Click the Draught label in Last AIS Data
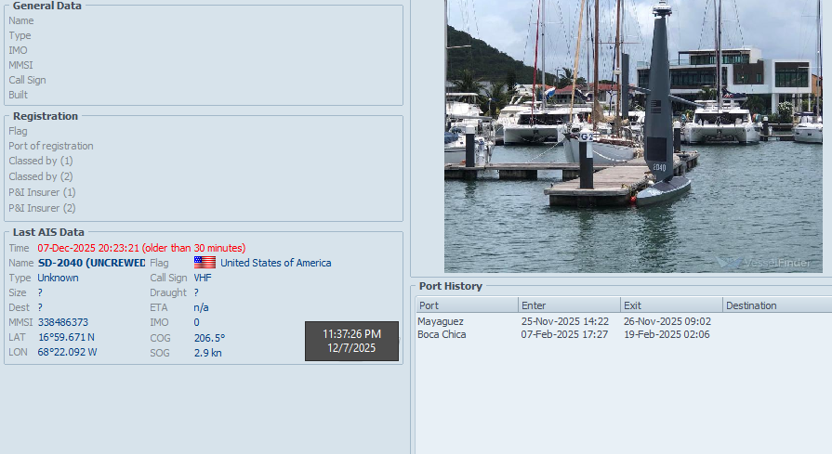 pyautogui.click(x=168, y=292)
